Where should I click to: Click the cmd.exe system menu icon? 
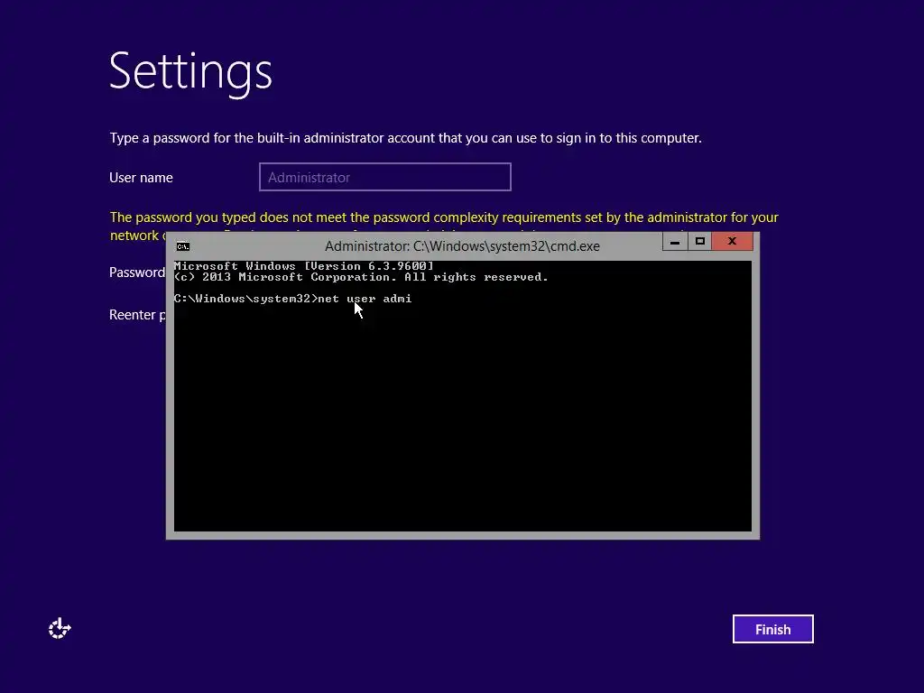click(x=182, y=246)
